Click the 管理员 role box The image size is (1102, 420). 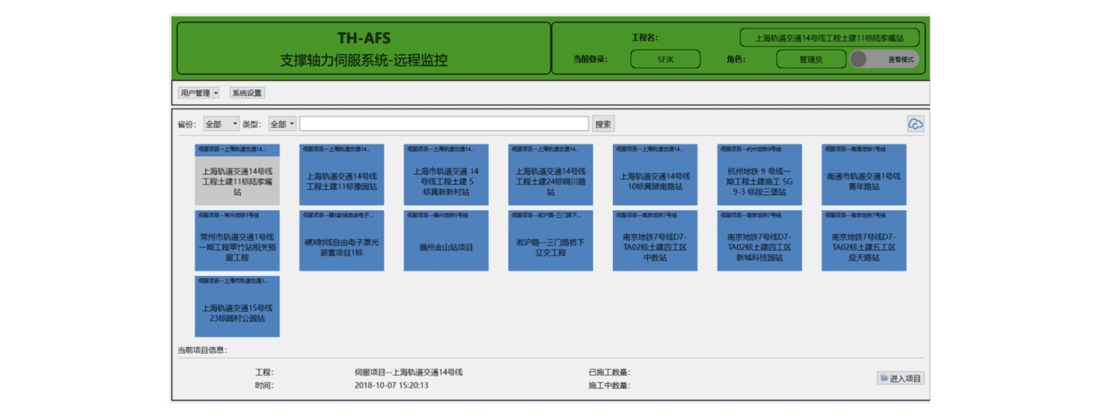point(811,59)
